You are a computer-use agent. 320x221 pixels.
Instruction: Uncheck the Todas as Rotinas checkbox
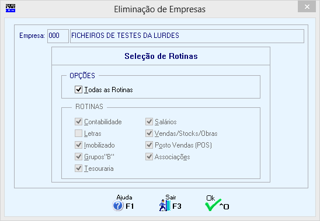[x=78, y=89]
